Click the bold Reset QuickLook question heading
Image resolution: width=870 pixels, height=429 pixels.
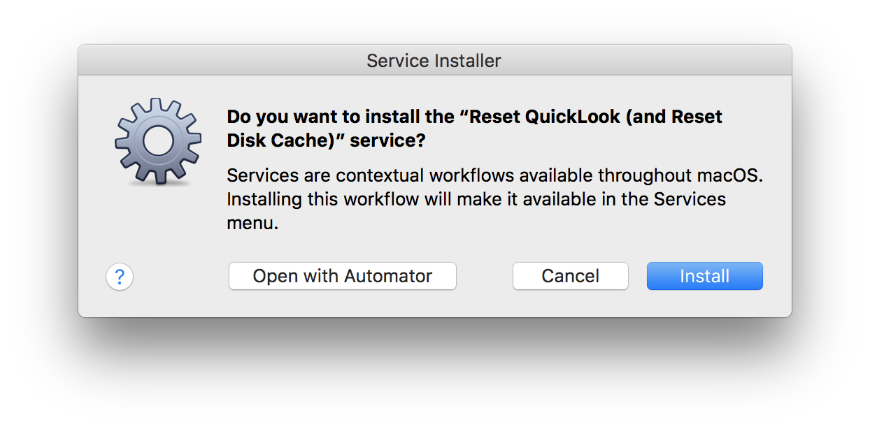475,129
